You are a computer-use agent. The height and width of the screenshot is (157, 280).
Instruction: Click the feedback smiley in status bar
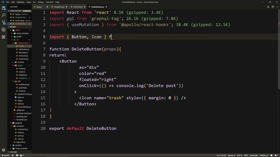coord(271,155)
